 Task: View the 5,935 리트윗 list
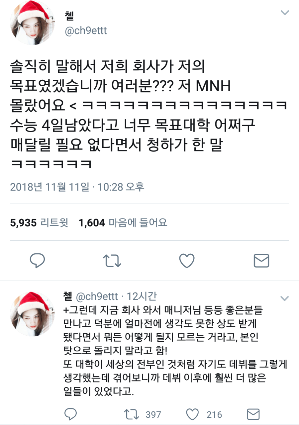[39, 222]
